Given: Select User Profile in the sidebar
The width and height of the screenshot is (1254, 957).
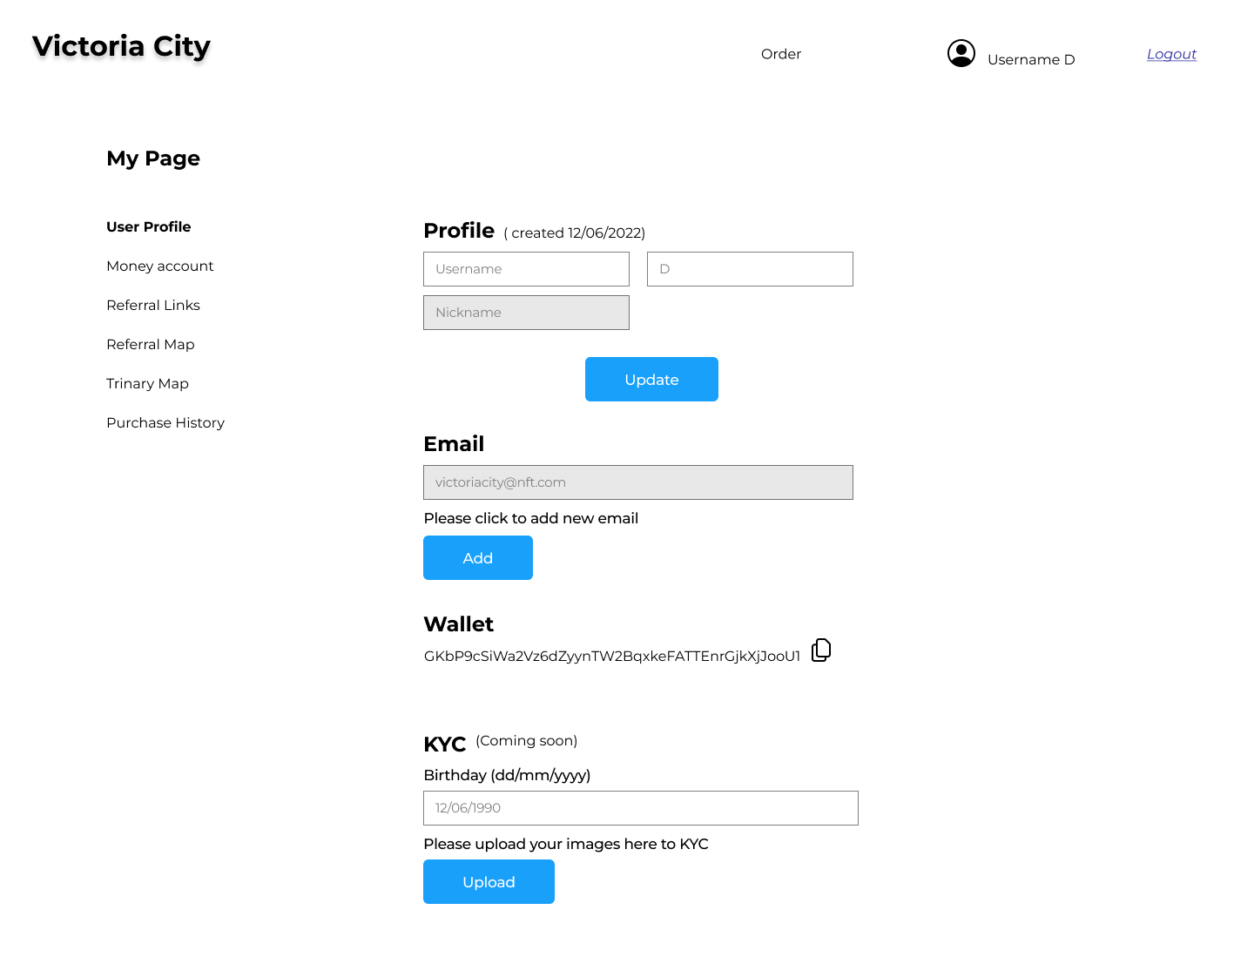Looking at the screenshot, I should coord(148,226).
